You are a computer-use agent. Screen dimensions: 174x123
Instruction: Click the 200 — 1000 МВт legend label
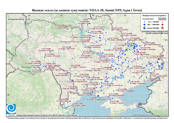(153, 24)
